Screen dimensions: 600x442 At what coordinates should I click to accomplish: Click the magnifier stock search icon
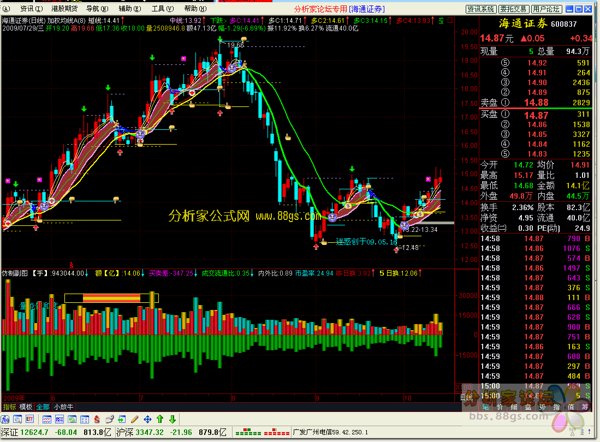click(x=17, y=420)
